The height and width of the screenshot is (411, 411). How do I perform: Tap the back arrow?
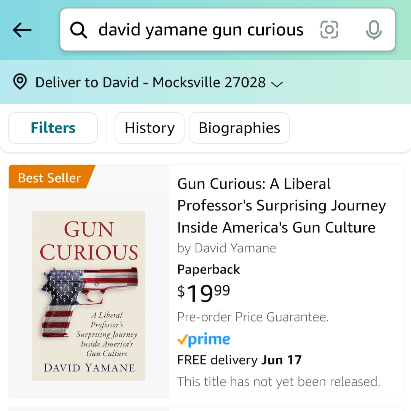pyautogui.click(x=22, y=30)
